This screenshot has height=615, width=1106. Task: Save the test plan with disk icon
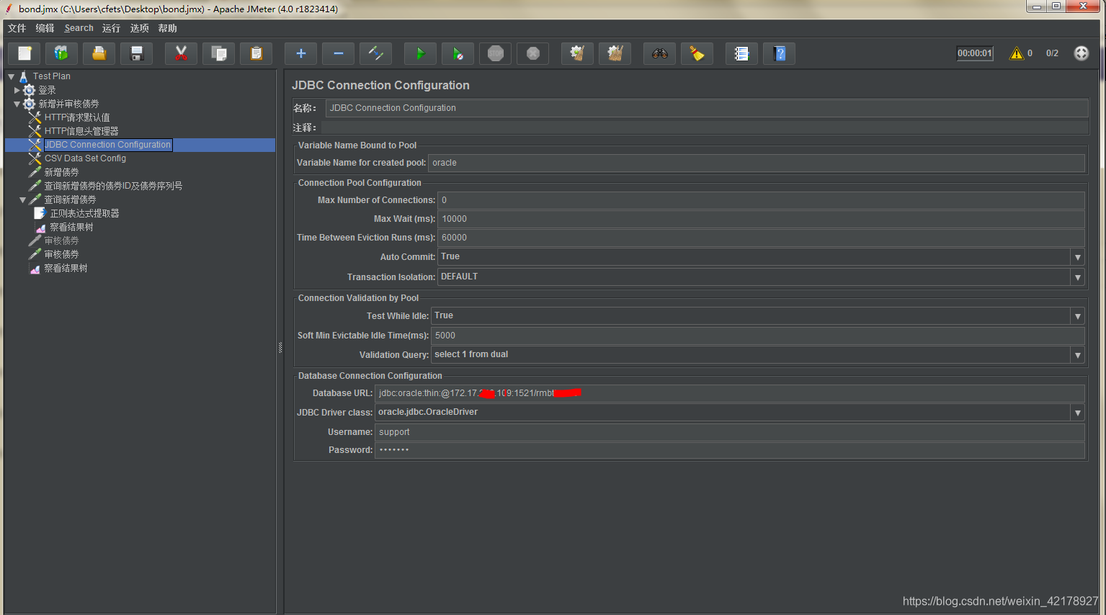click(137, 53)
